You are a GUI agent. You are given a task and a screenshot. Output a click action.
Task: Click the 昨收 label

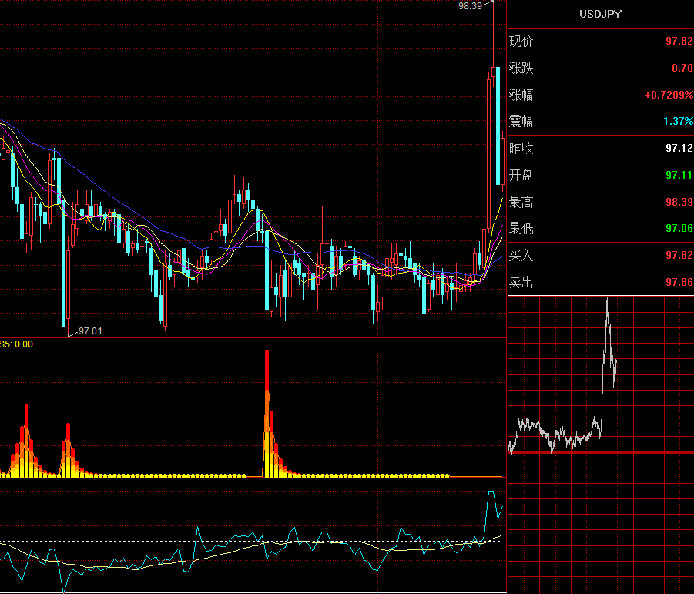tap(521, 148)
